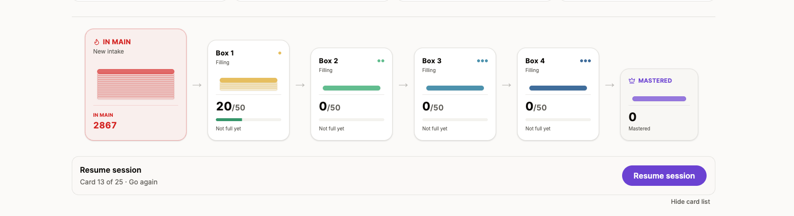Click the three dots on Box 3
Screen dimensions: 794x216
pos(482,61)
